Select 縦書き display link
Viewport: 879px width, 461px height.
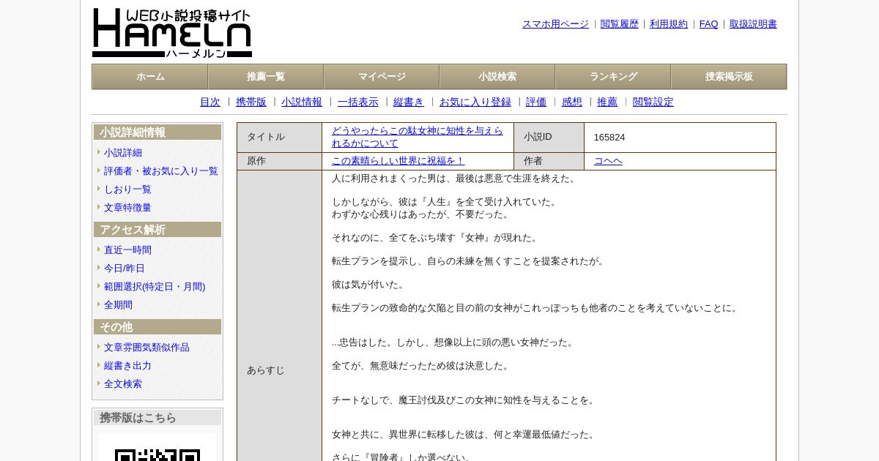click(409, 102)
